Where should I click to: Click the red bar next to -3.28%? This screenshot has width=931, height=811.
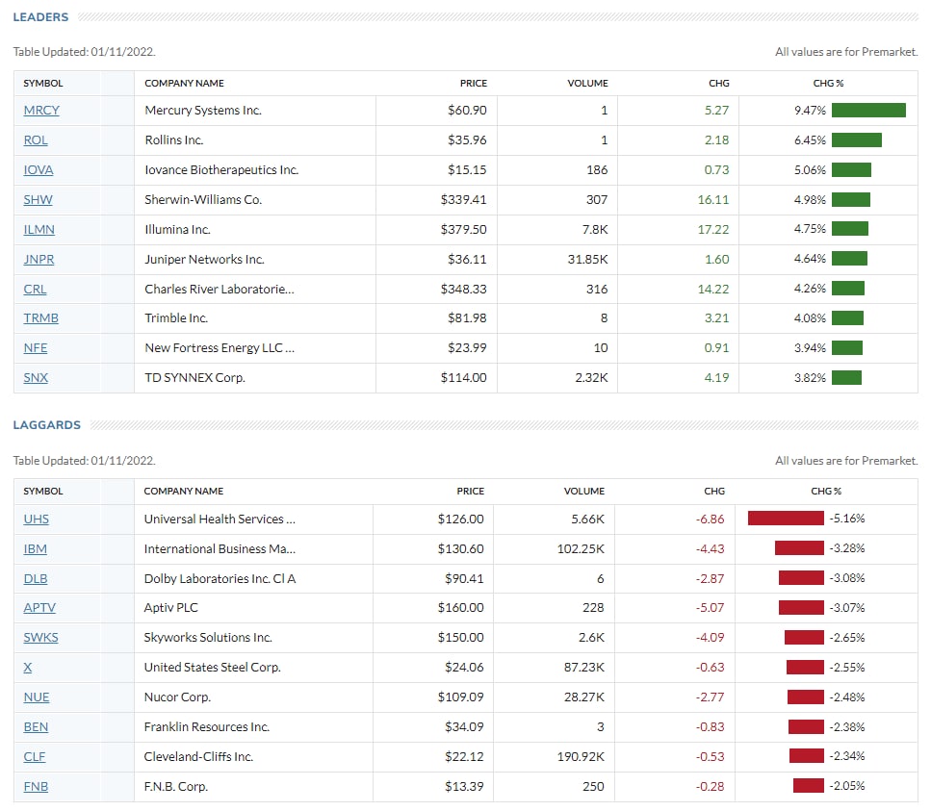point(799,548)
